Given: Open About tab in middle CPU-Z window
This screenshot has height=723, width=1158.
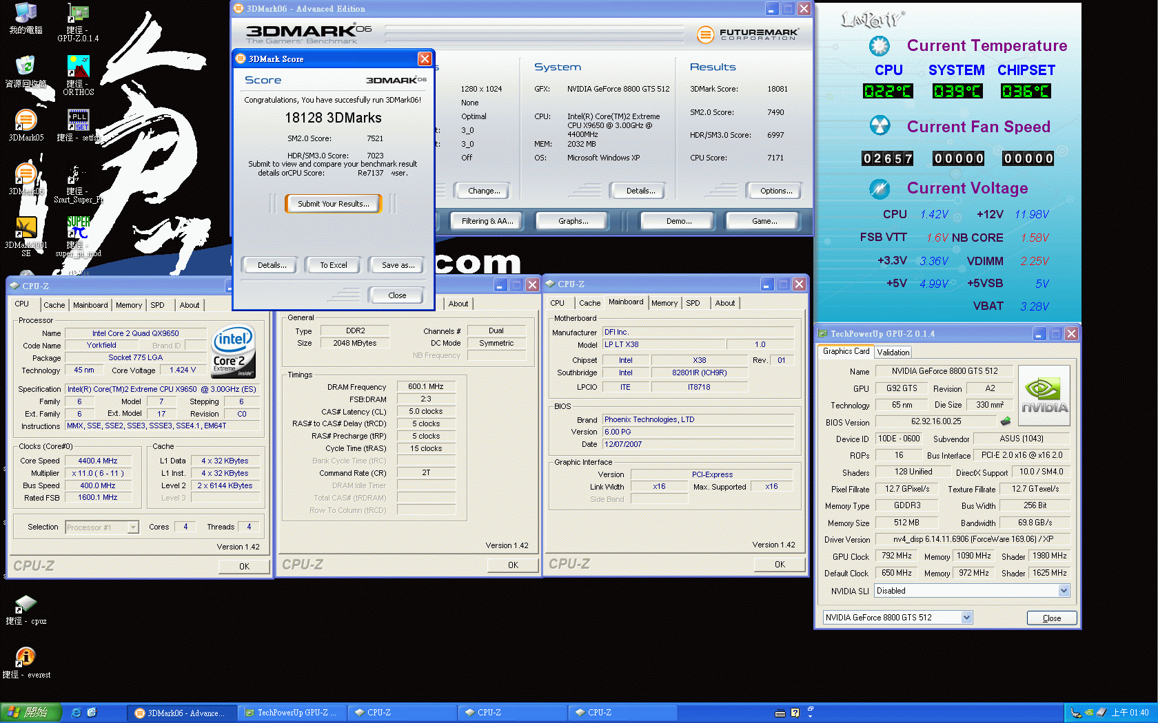Looking at the screenshot, I should (458, 304).
